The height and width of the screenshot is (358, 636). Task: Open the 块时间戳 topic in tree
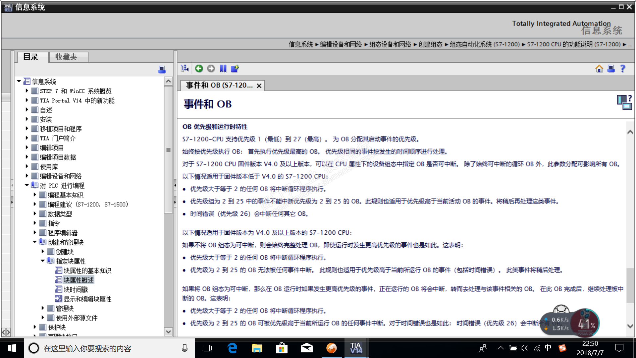click(76, 289)
